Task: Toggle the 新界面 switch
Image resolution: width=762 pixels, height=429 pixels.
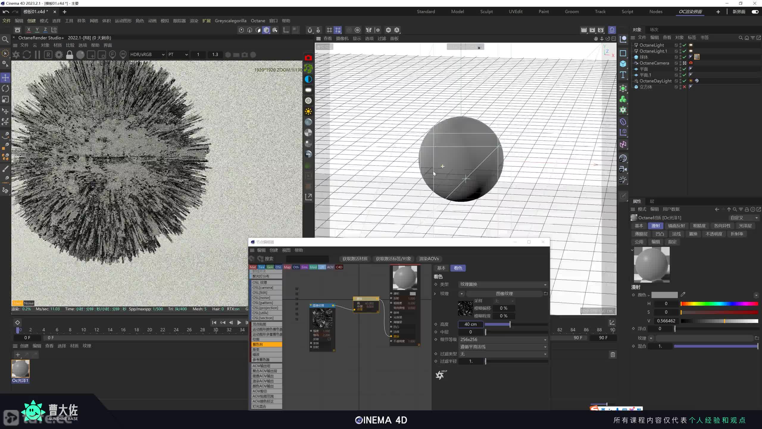Action: point(755,12)
